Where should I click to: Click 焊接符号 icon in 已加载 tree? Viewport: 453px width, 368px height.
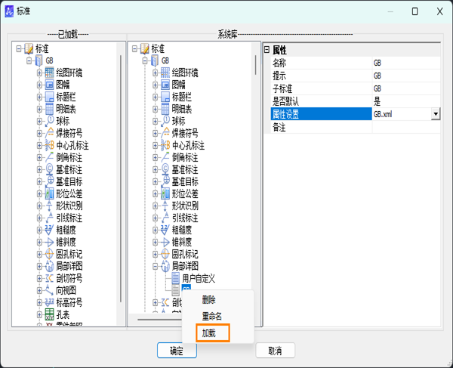(x=49, y=133)
